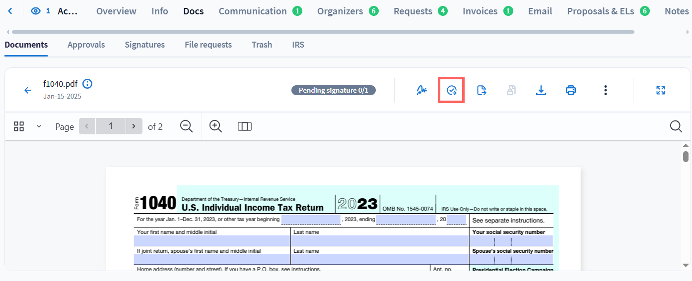Screen dimensions: 692x281
Task: Show file info for f1040.pdf
Action: coord(87,84)
